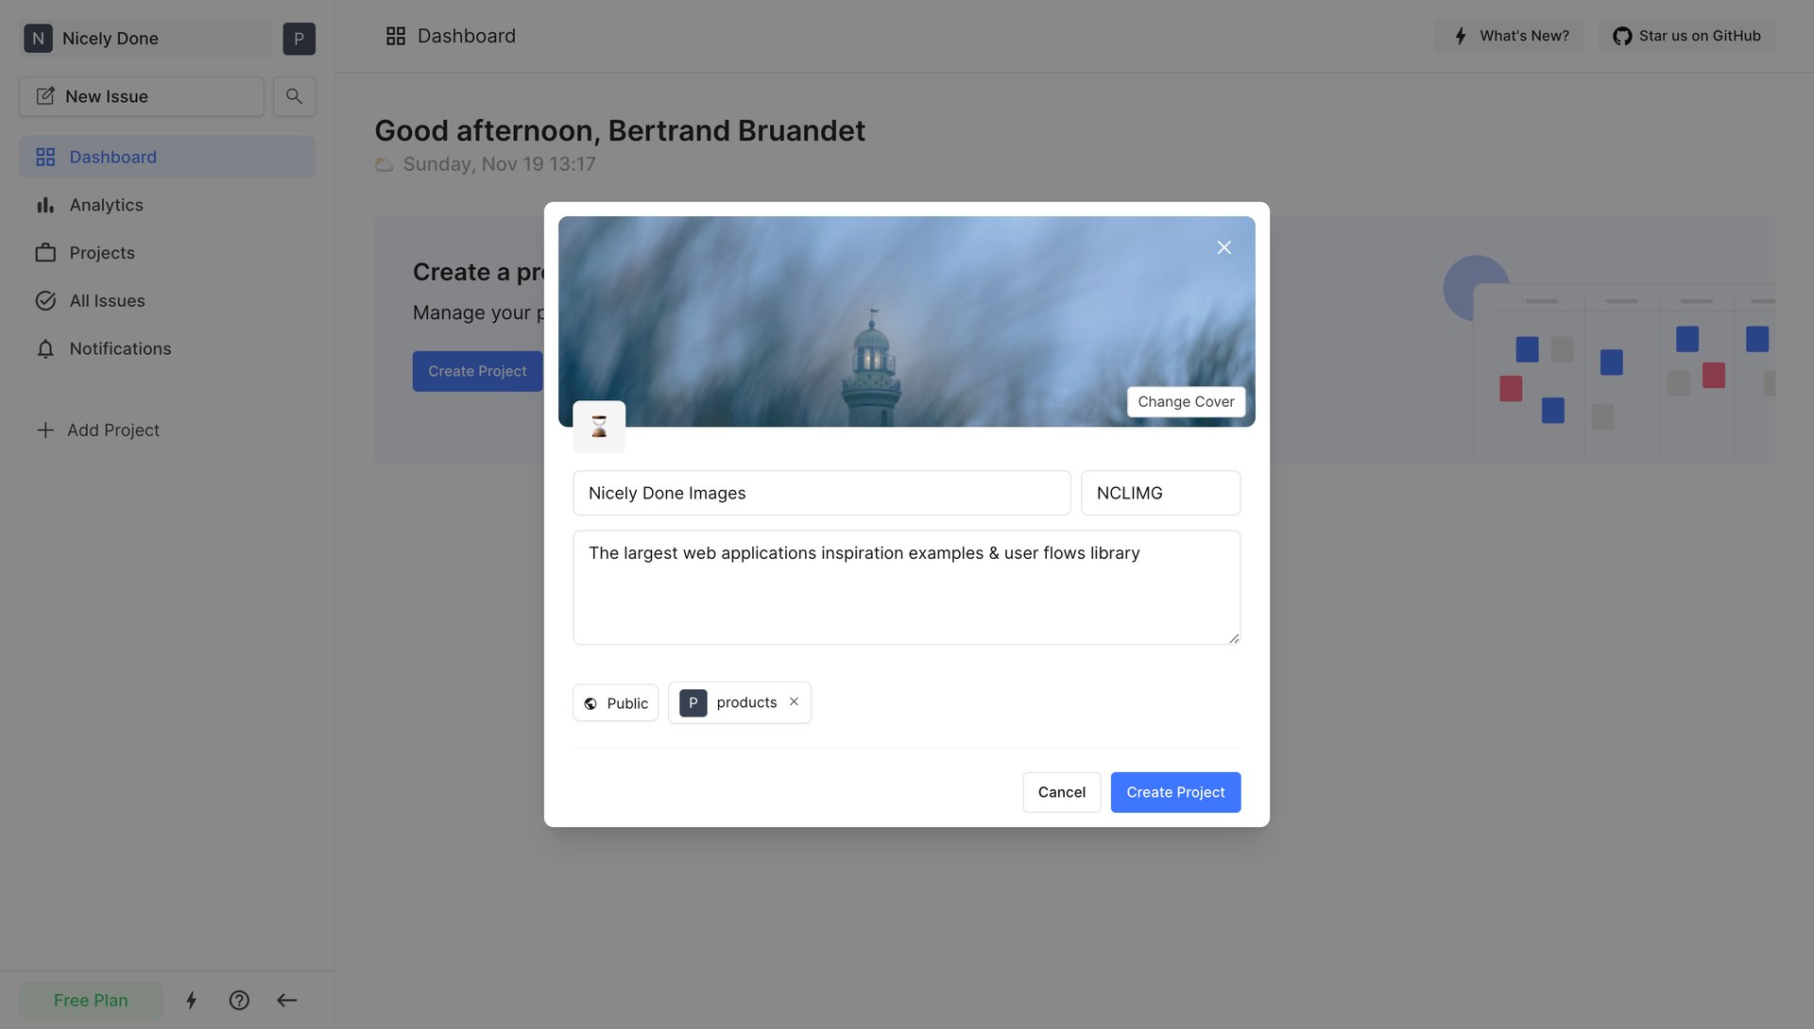The height and width of the screenshot is (1029, 1814).
Task: Click the Create Project button in dialog
Action: pyautogui.click(x=1175, y=792)
